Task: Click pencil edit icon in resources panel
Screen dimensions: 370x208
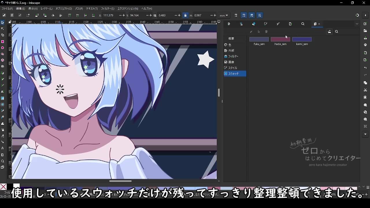Action: click(x=251, y=32)
